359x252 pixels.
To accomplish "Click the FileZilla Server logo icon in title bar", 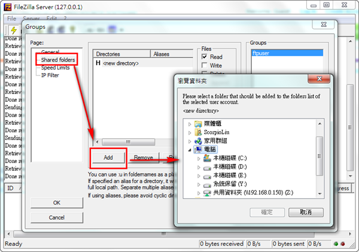I will (x=7, y=7).
